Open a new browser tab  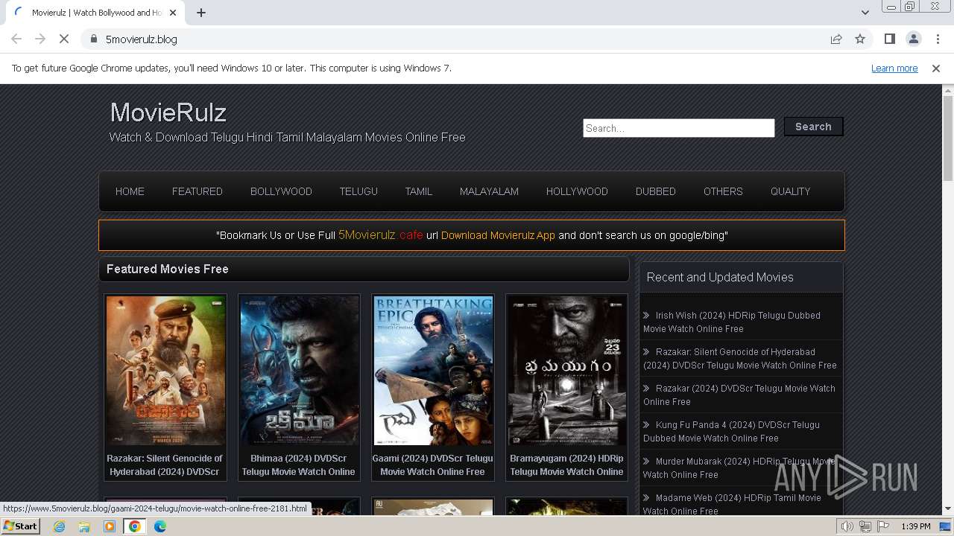(x=201, y=13)
